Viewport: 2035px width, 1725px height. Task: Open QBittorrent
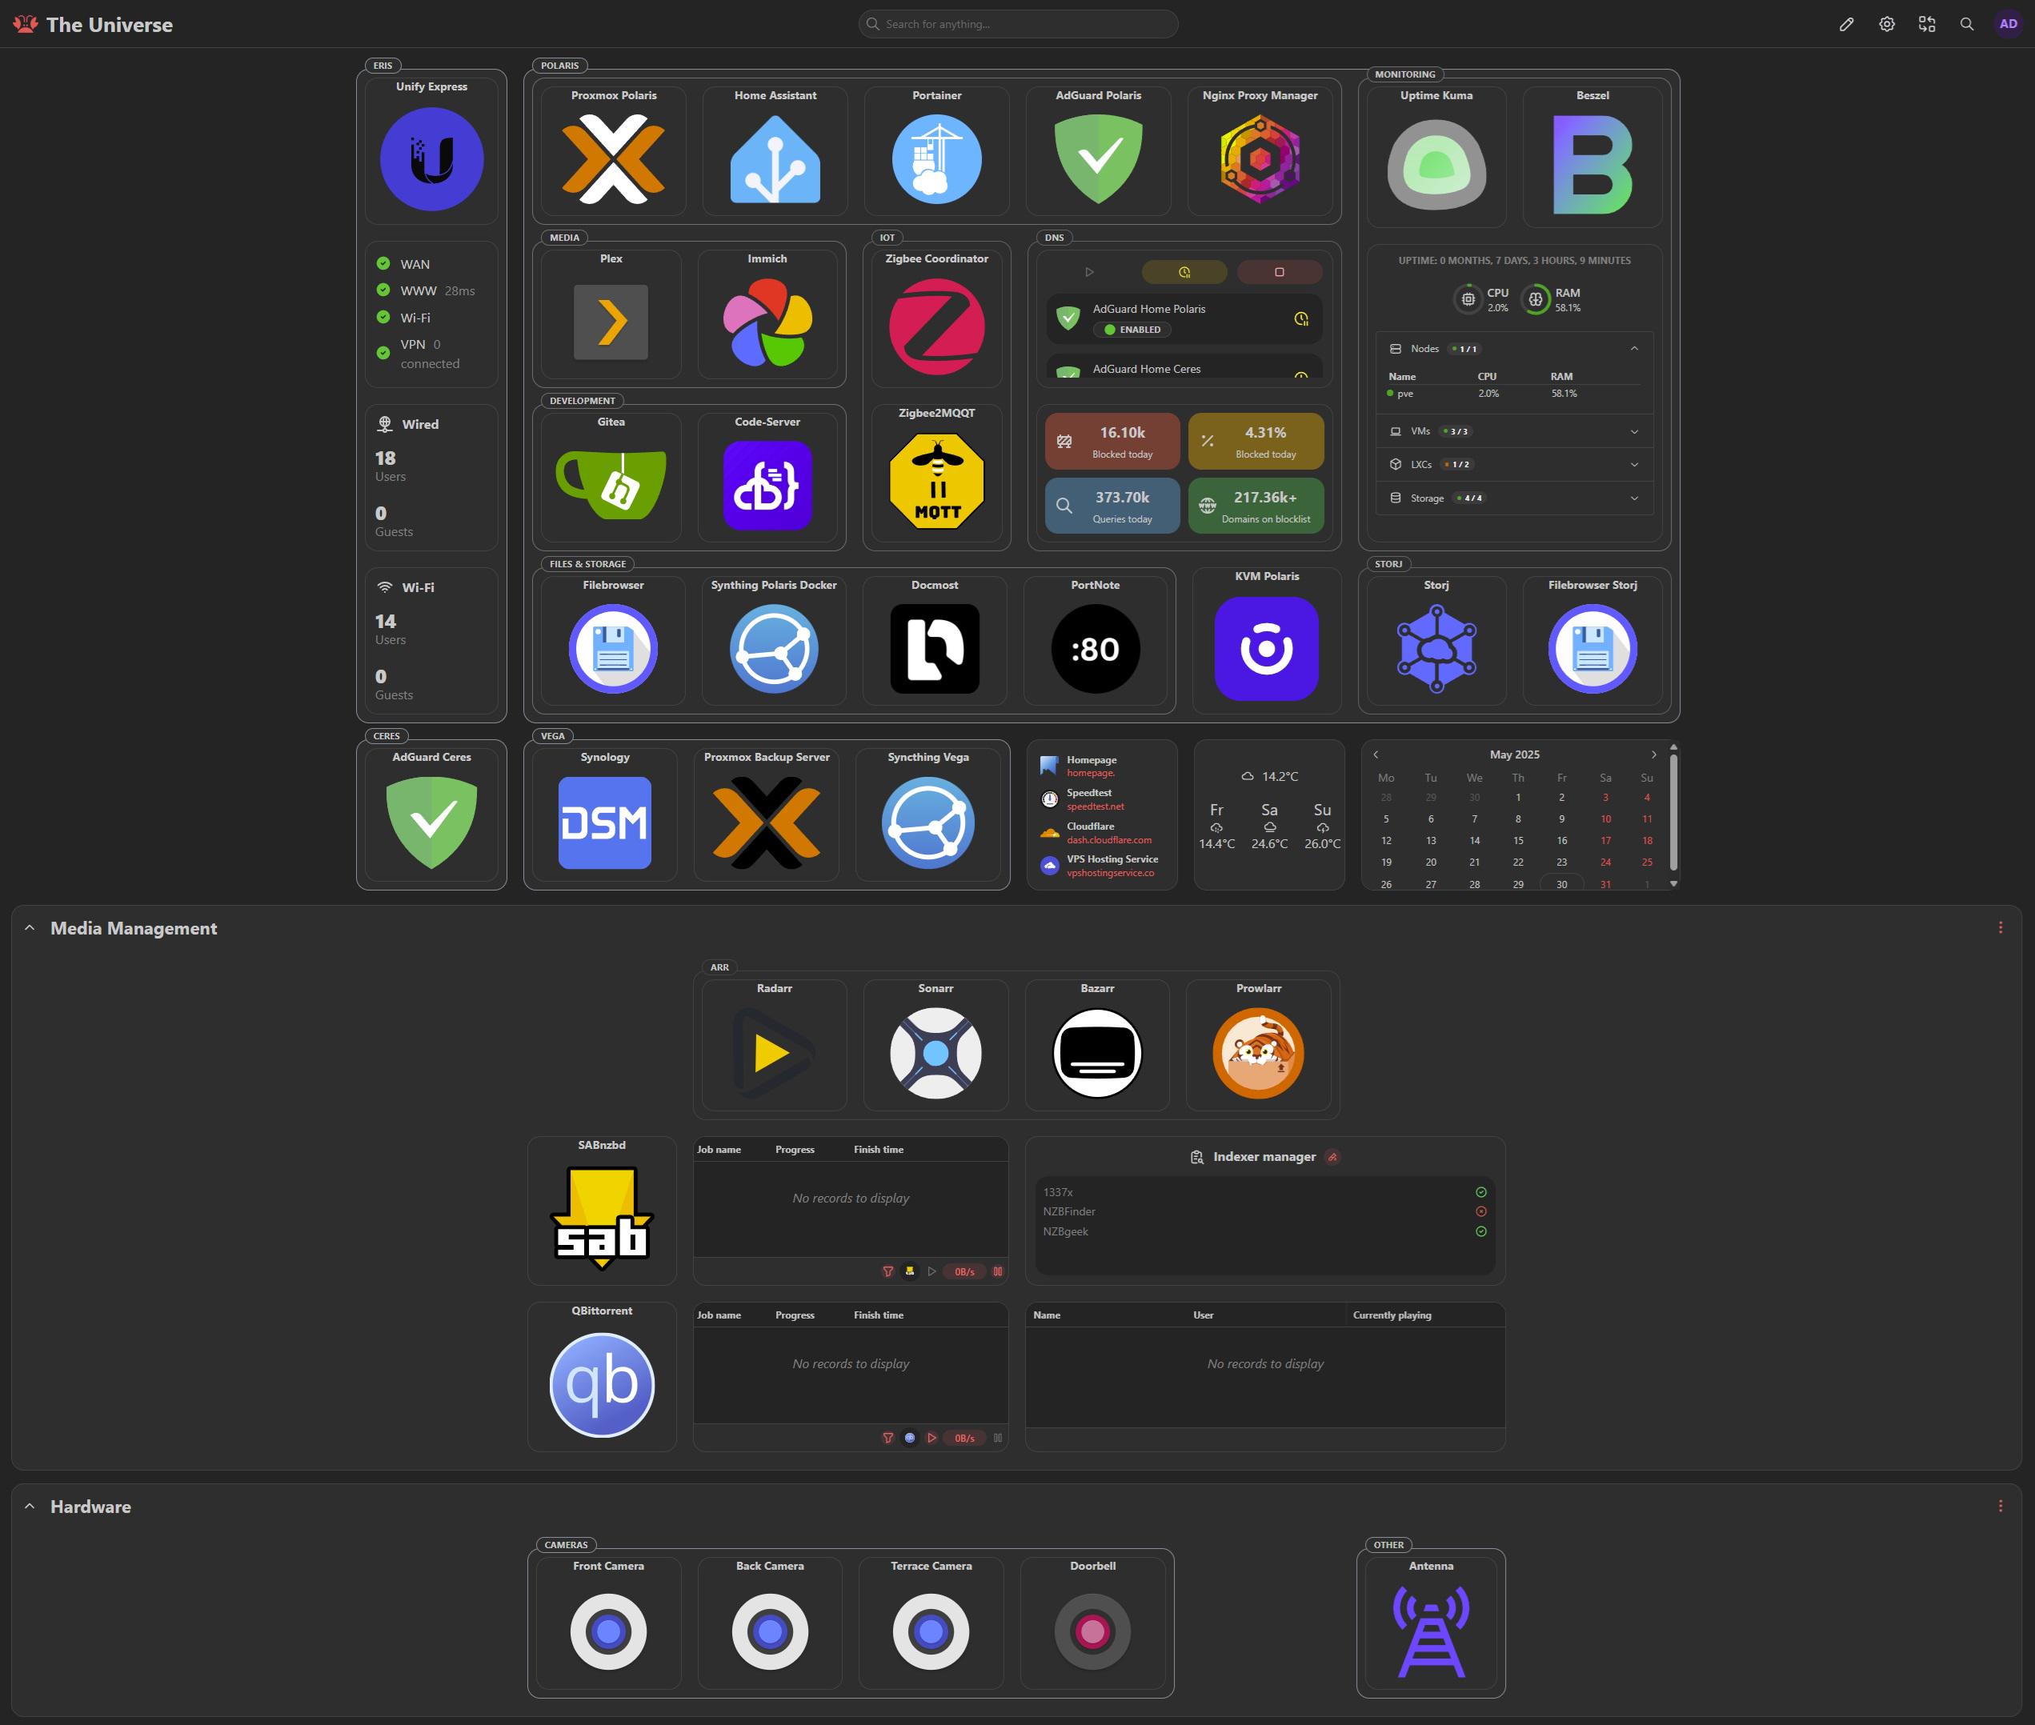(602, 1377)
